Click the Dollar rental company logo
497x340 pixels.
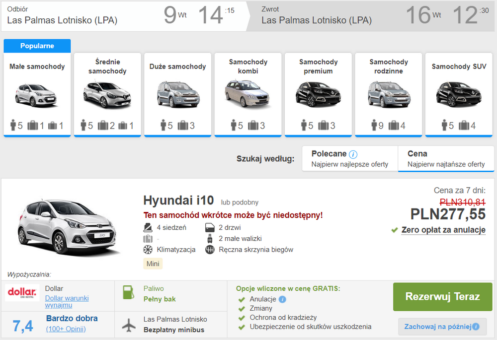tap(22, 292)
